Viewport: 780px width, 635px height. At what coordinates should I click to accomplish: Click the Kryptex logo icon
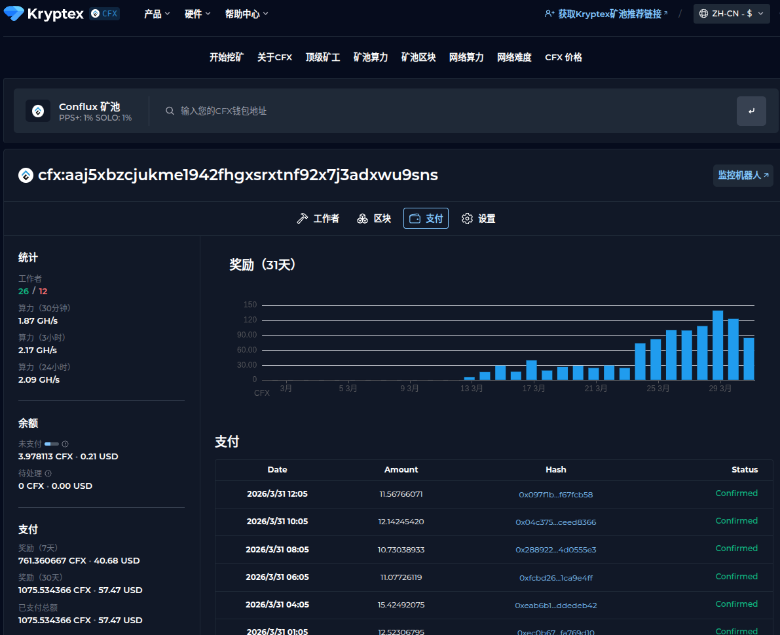12,13
